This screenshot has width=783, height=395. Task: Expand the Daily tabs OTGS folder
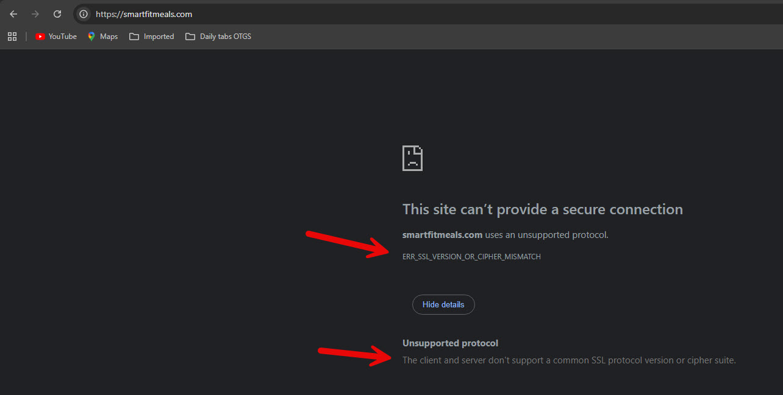(x=218, y=37)
